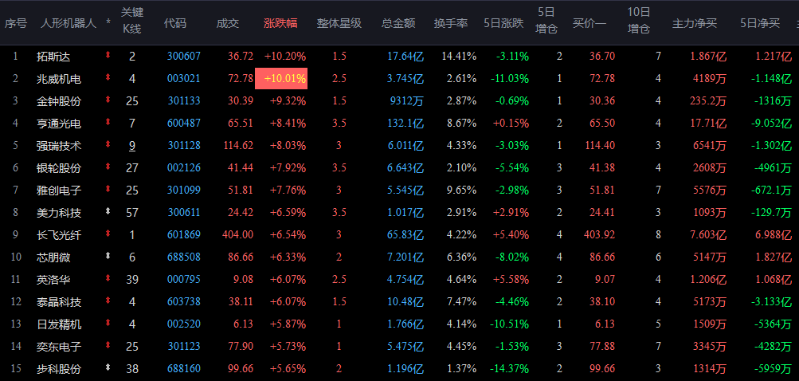The height and width of the screenshot is (381, 799).
Task: Click the asterisk column header
Action: click(x=108, y=23)
